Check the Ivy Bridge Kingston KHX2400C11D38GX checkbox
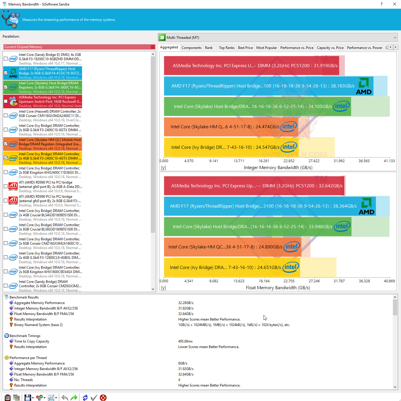The height and width of the screenshot is (401, 401). [6, 172]
